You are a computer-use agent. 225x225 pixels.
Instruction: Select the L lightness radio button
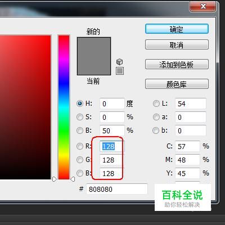156,103
